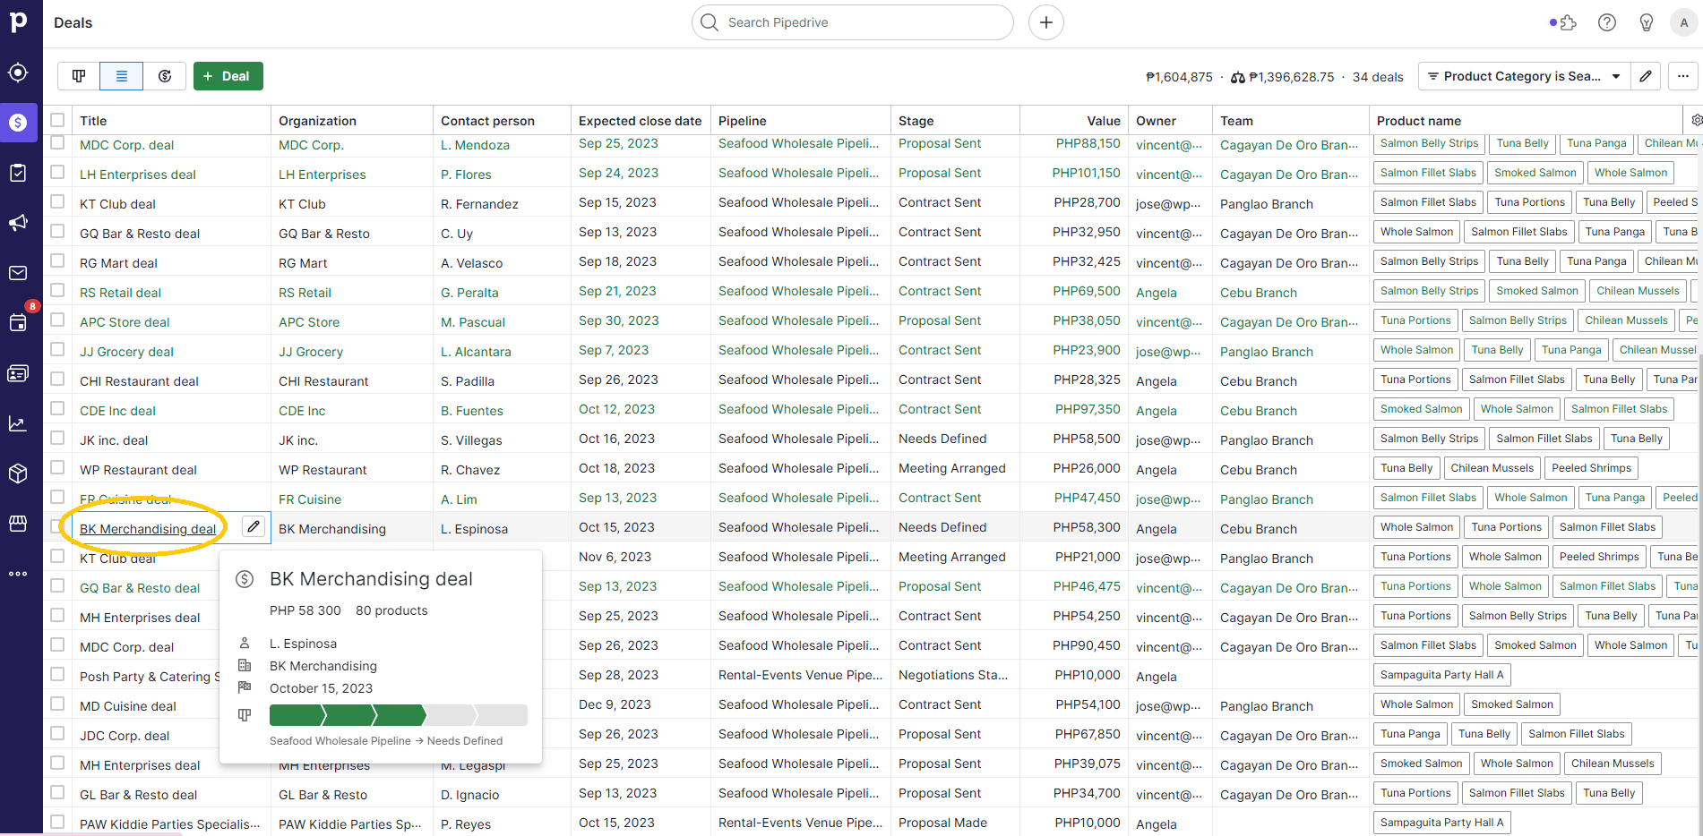Image resolution: width=1703 pixels, height=836 pixels.
Task: Click 'L. Espinosa' in the deal popup
Action: pyautogui.click(x=303, y=644)
